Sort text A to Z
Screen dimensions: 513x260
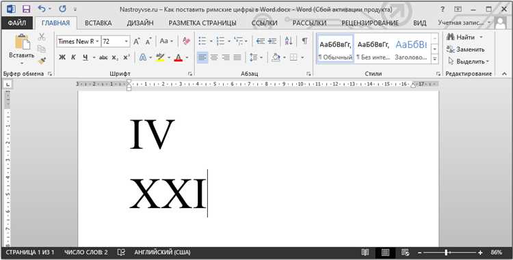289,41
